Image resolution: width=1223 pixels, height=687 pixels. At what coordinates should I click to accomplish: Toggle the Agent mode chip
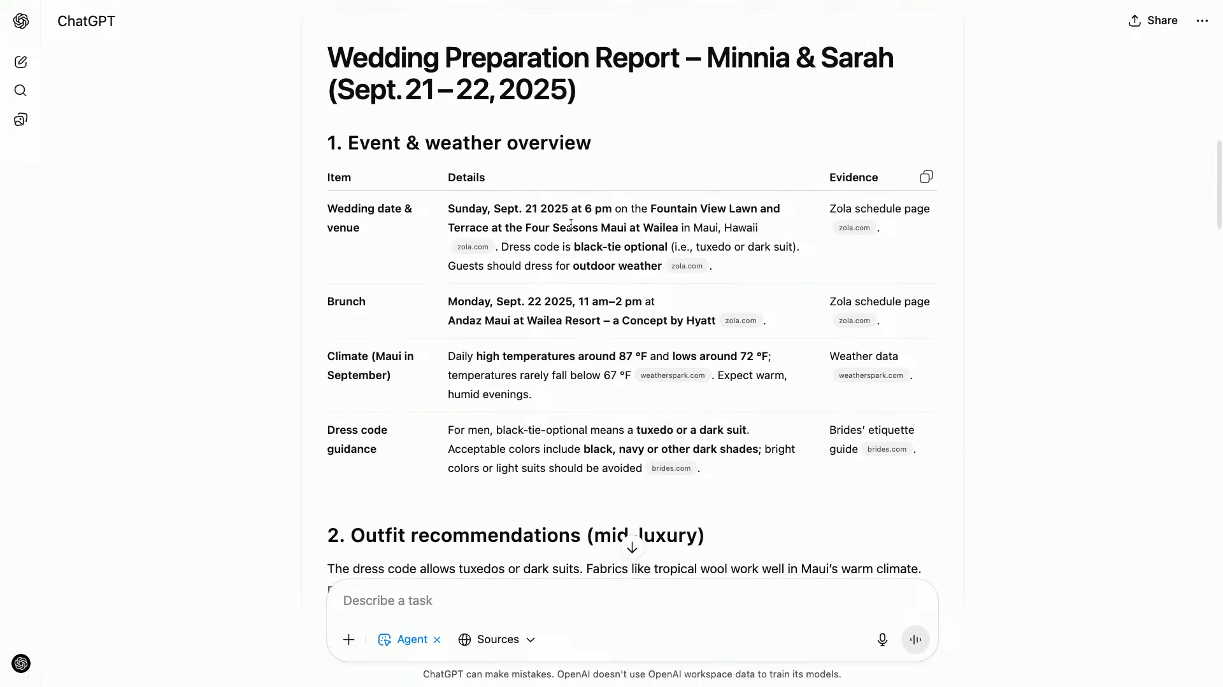[x=404, y=640]
